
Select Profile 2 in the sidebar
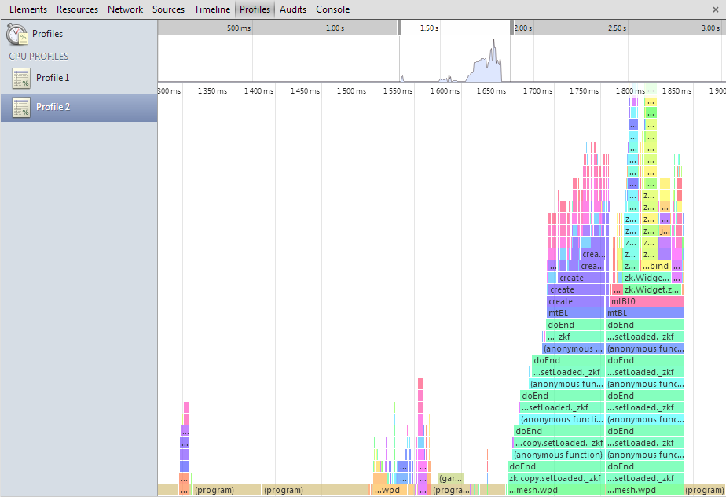(x=53, y=107)
